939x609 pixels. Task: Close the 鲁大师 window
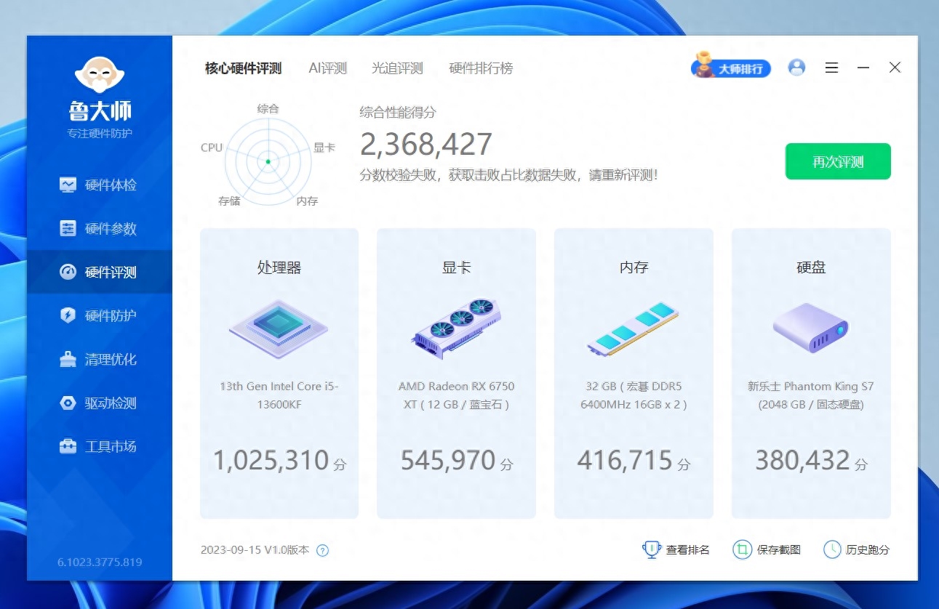point(895,68)
